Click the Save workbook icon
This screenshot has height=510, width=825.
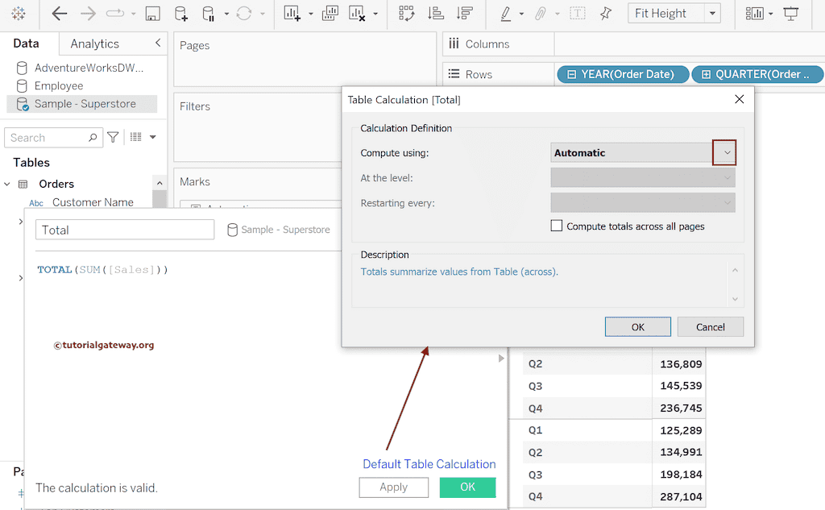[x=152, y=13]
